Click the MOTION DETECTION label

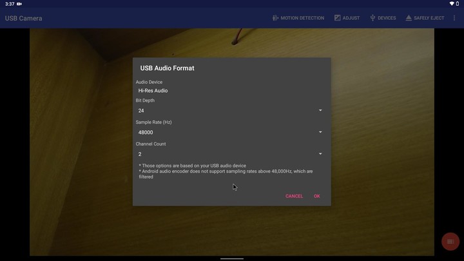tap(302, 18)
